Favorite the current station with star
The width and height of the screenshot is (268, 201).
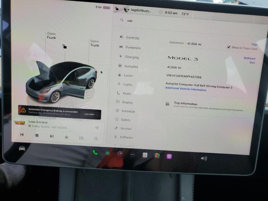point(67,137)
